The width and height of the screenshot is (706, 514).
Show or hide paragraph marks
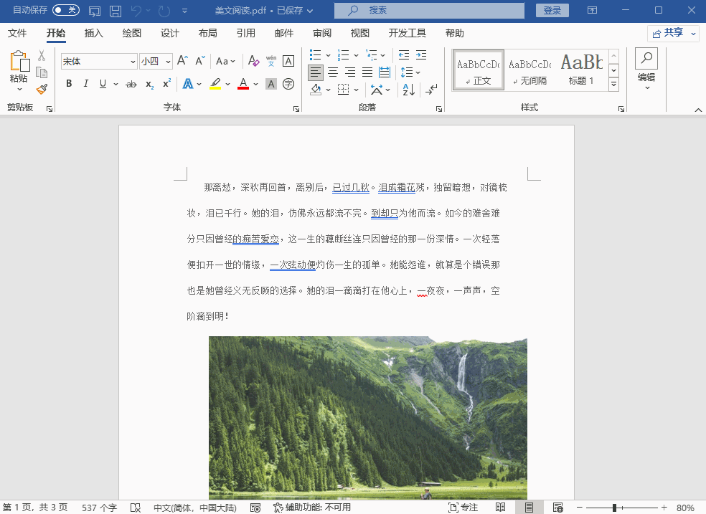(x=431, y=90)
